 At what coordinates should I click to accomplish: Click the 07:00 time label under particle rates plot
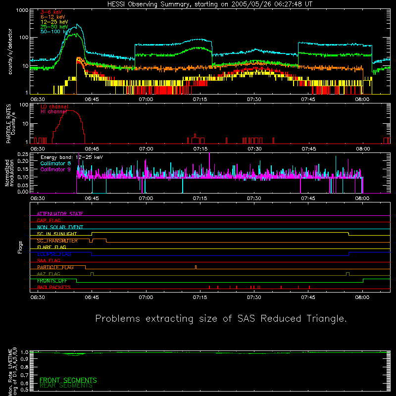146,149
